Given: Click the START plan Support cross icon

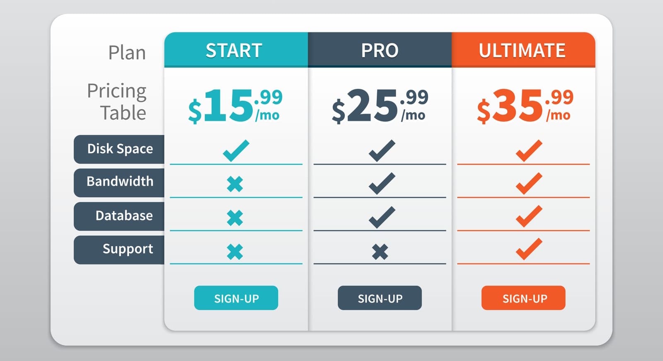Looking at the screenshot, I should click(x=235, y=252).
